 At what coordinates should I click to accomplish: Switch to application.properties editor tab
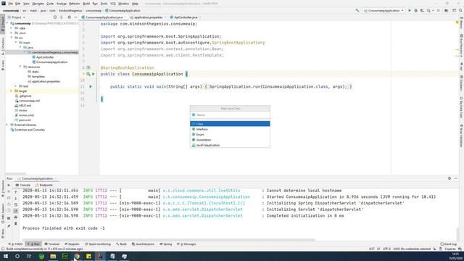(x=148, y=17)
